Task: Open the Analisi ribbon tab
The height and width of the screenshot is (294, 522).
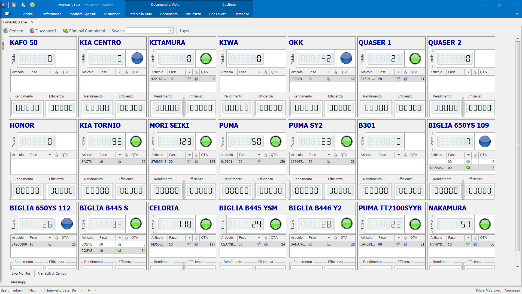Action: click(x=28, y=14)
